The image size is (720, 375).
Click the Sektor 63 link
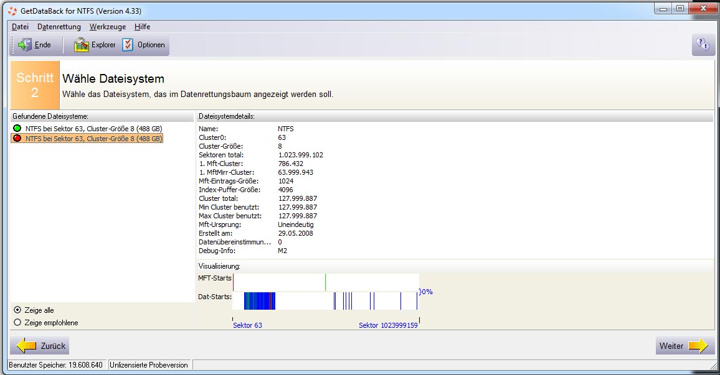pos(247,325)
